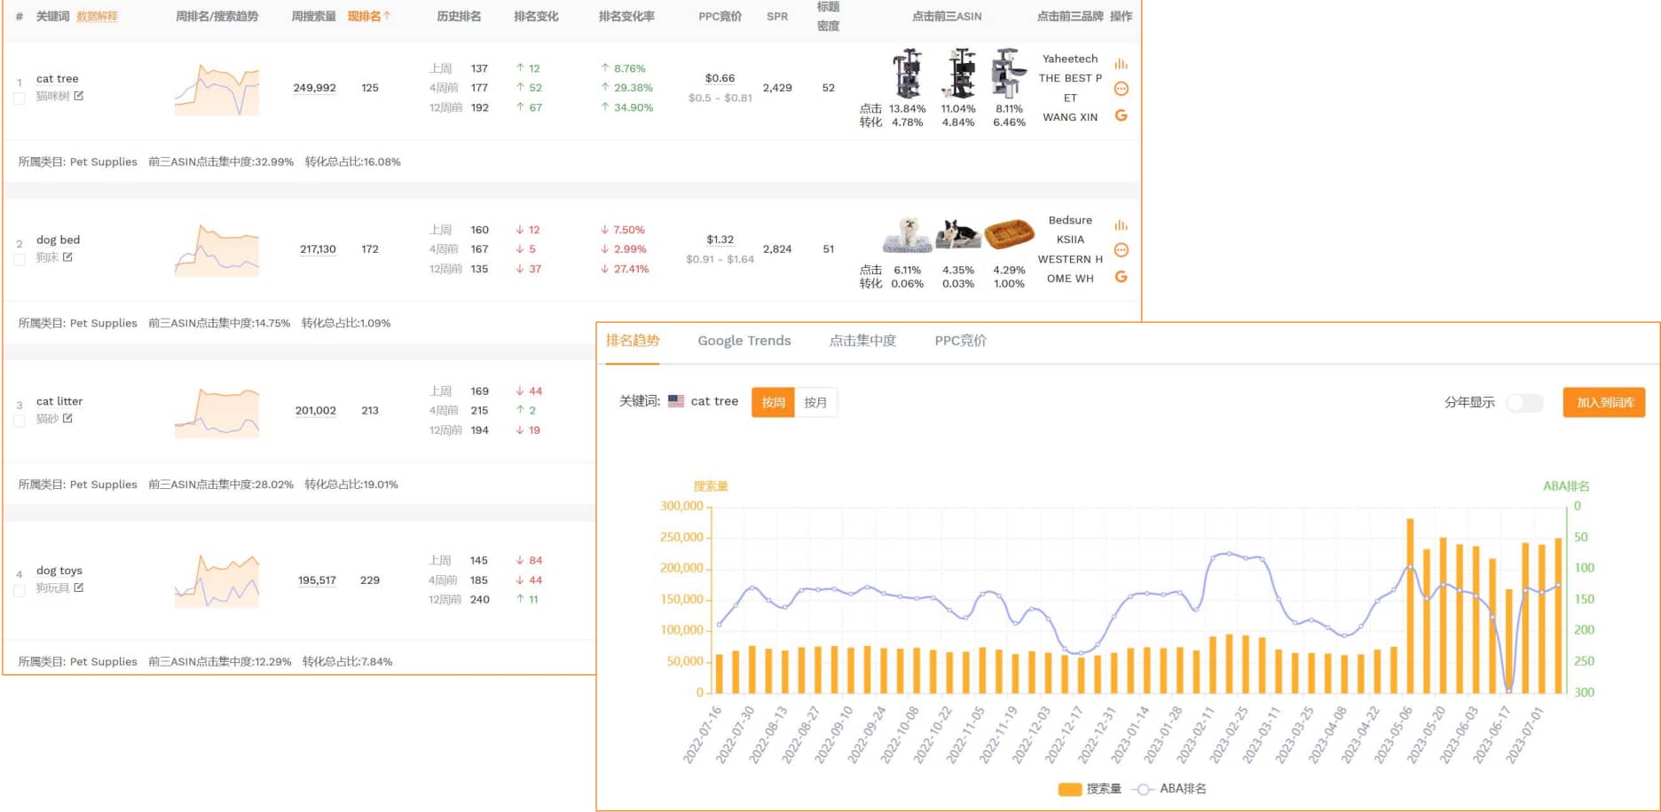
Task: Toggle the orange 搜索量 legend swatch
Action: point(1069,789)
